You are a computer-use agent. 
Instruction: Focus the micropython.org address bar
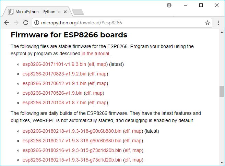pos(122,23)
